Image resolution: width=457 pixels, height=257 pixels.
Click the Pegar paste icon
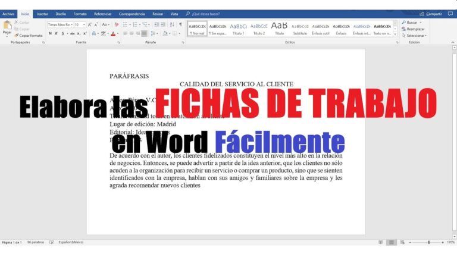click(7, 26)
